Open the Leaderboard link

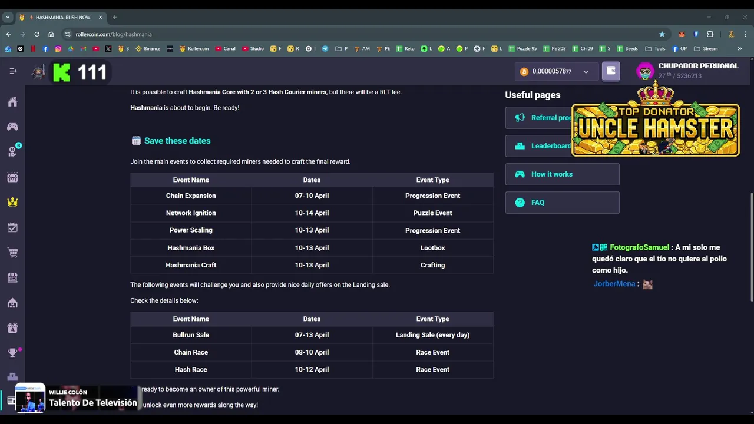coord(563,146)
